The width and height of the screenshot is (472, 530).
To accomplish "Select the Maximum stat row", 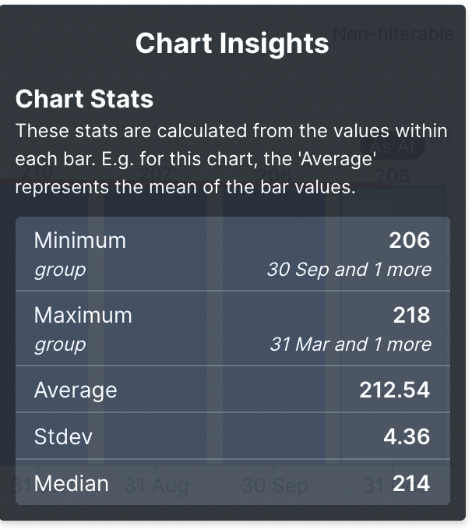I will (232, 329).
